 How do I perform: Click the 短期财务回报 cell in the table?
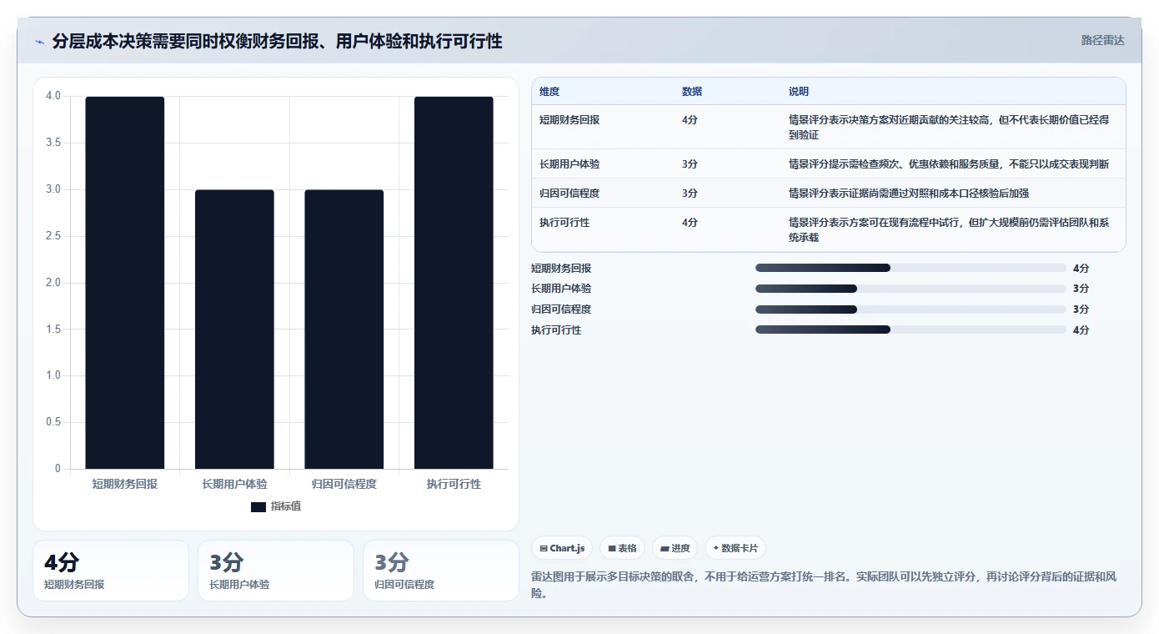coord(569,120)
